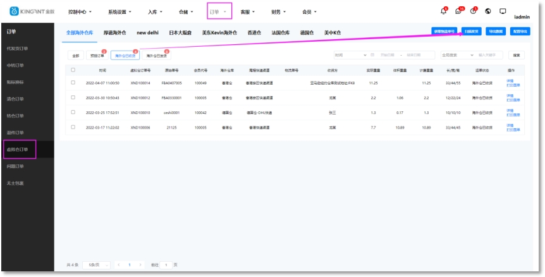Switch to 法国仓库 tab

[x=281, y=33]
